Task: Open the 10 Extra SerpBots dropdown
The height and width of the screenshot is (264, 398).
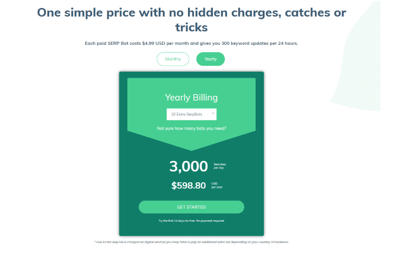Action: click(x=192, y=115)
